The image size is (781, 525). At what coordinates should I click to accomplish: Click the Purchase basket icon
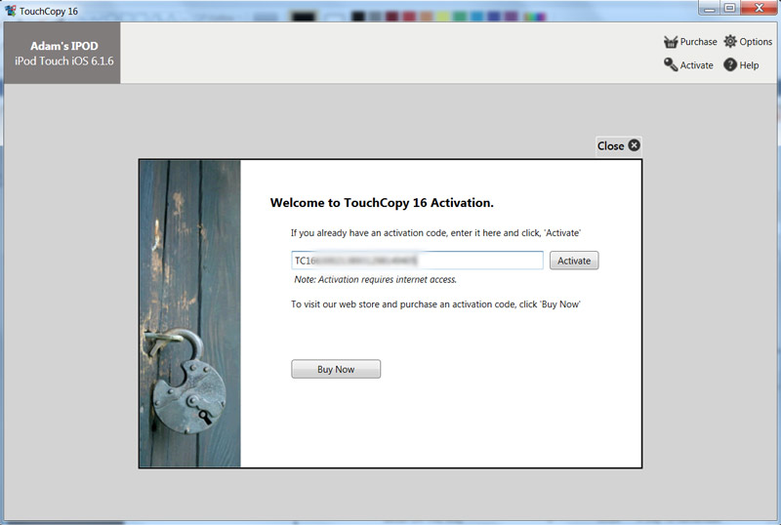(671, 42)
